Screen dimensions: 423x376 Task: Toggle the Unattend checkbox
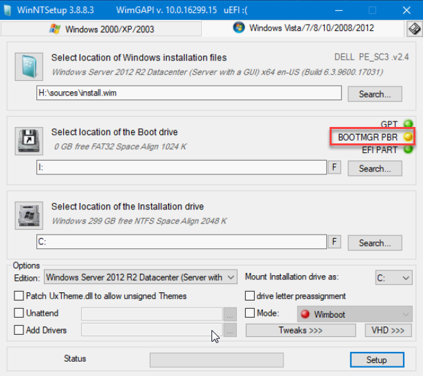point(20,313)
